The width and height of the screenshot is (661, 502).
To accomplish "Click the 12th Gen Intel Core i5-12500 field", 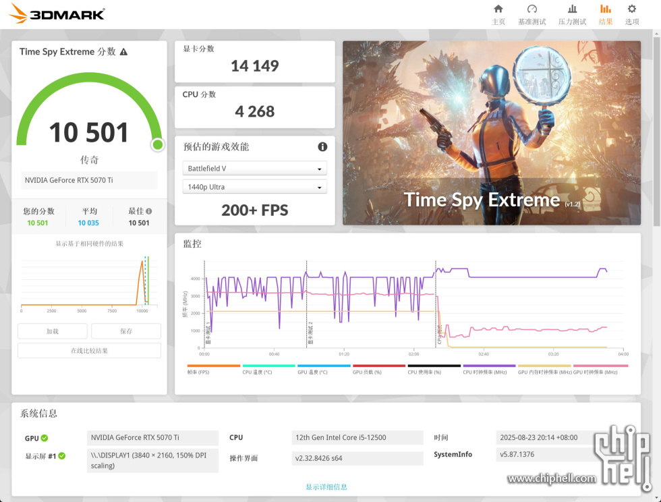I will point(357,437).
